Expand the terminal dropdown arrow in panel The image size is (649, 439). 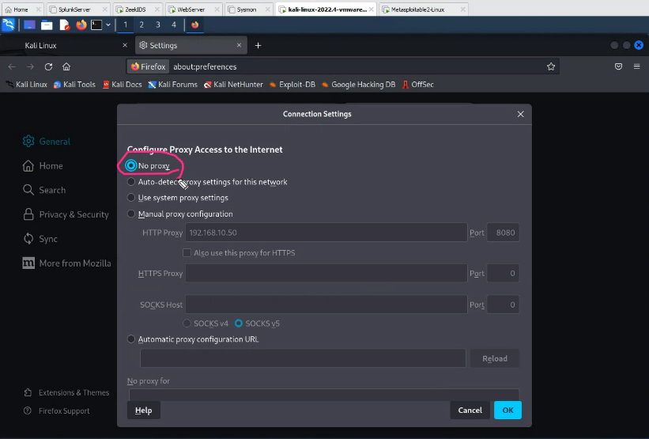(108, 25)
